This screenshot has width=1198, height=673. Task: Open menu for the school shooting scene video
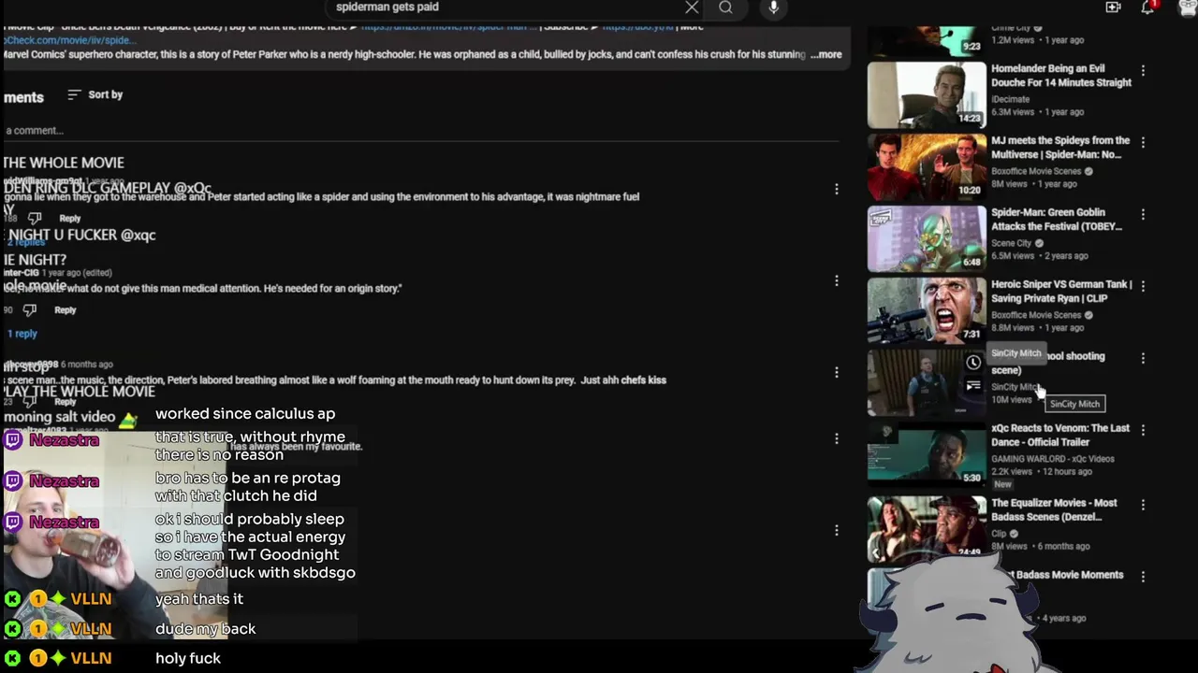click(1143, 359)
